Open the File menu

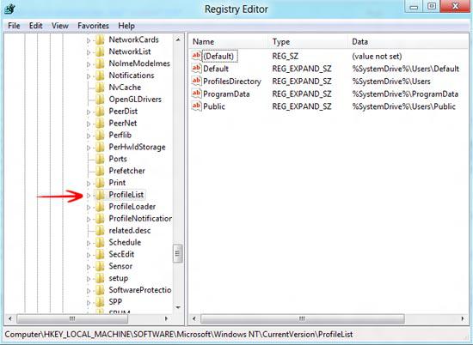click(14, 26)
